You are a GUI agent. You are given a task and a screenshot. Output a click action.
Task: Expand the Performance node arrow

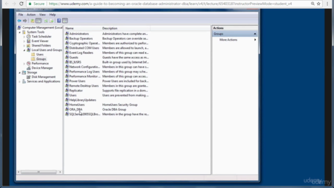coord(25,64)
